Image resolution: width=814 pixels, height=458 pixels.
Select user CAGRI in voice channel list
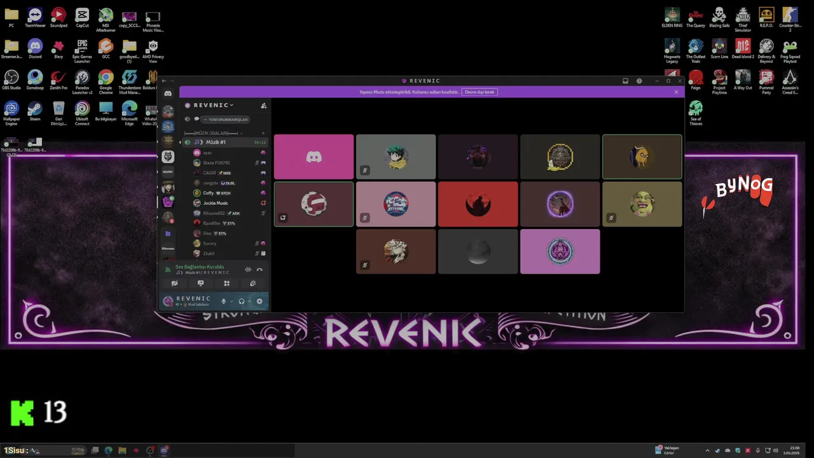229,173
